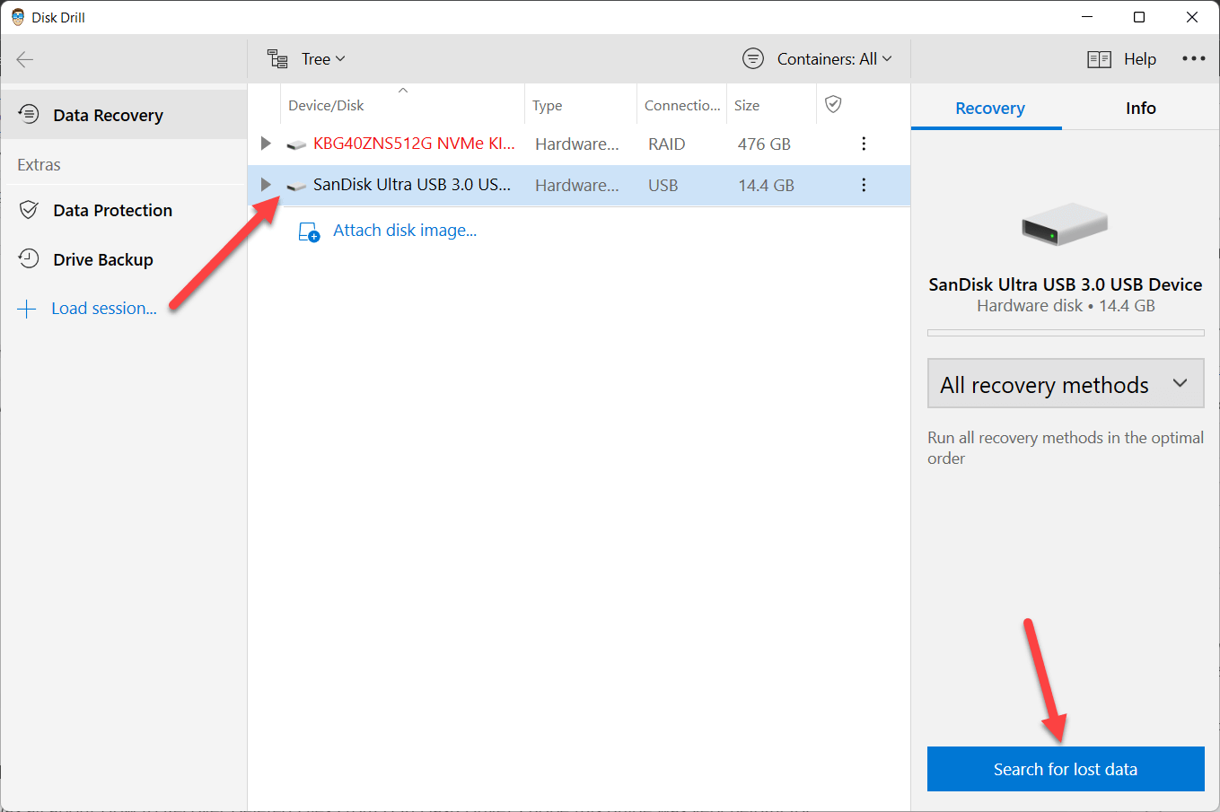Open Data Protection in the sidebar
This screenshot has width=1220, height=812.
click(x=112, y=211)
